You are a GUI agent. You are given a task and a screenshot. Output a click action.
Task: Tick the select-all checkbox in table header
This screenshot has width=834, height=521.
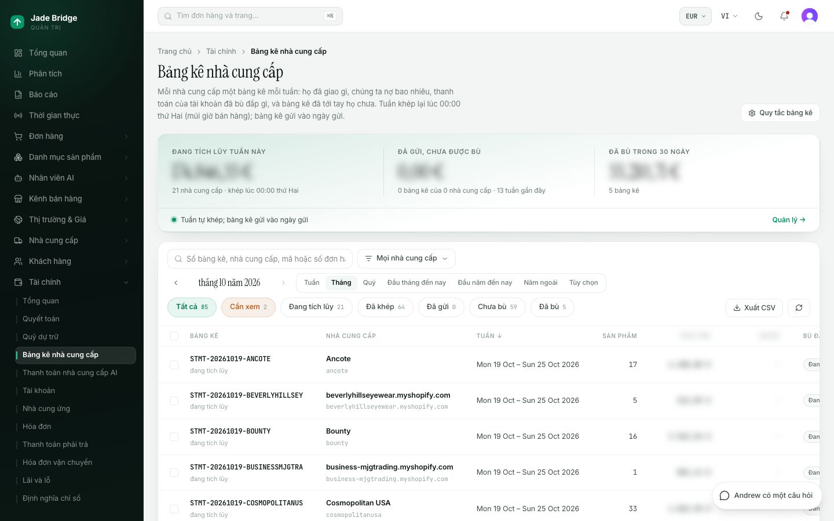click(x=174, y=336)
